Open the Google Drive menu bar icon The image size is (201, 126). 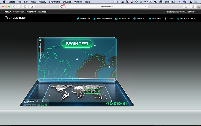(123, 2)
